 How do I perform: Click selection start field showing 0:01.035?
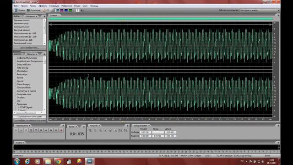(145, 132)
